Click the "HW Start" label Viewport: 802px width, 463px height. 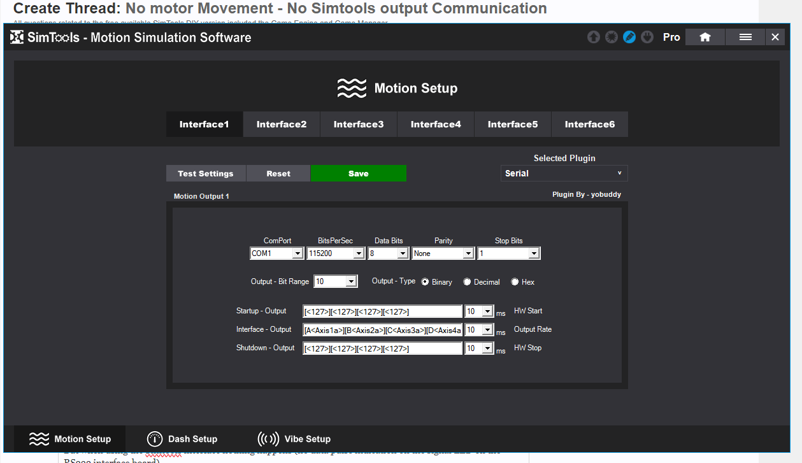coord(528,311)
